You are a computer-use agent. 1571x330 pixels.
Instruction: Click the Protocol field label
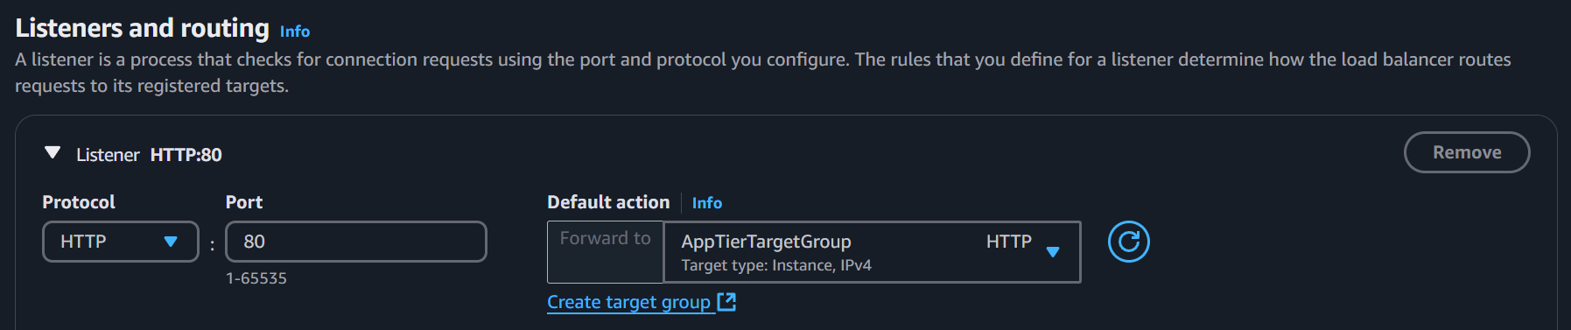pos(79,202)
